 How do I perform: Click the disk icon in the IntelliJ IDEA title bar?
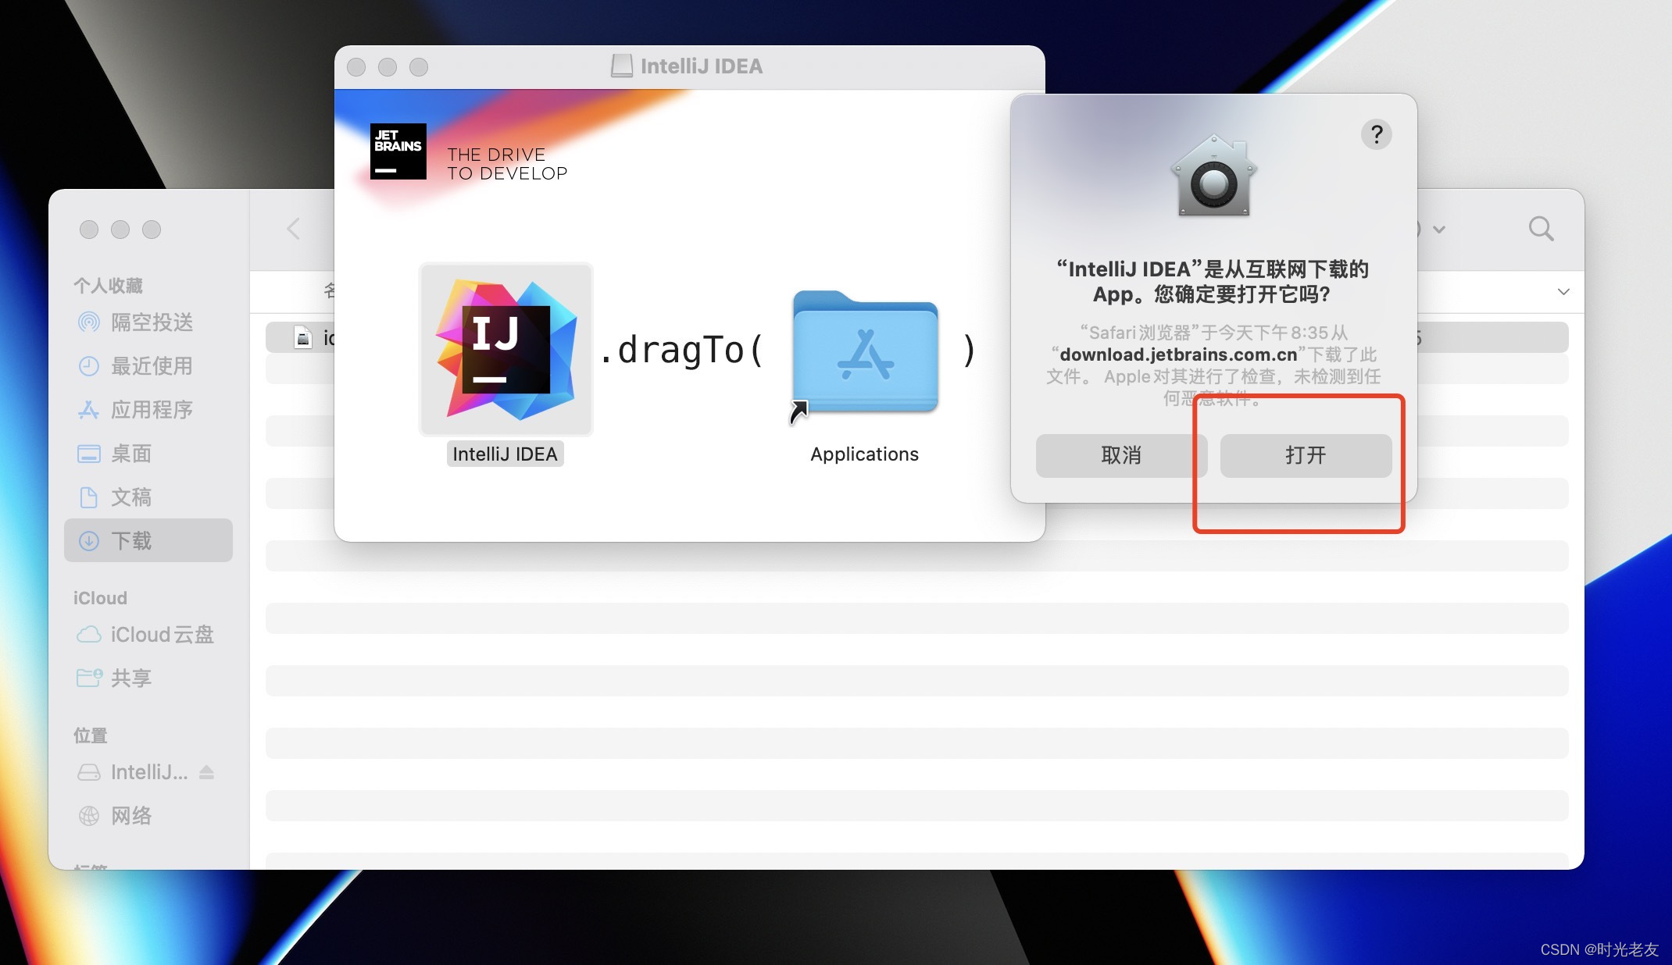(622, 66)
